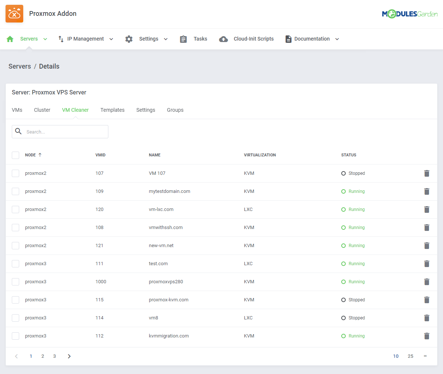Viewport: 443px width, 374px height.
Task: Delete kvmmigration.com using trash icon
Action: click(427, 336)
